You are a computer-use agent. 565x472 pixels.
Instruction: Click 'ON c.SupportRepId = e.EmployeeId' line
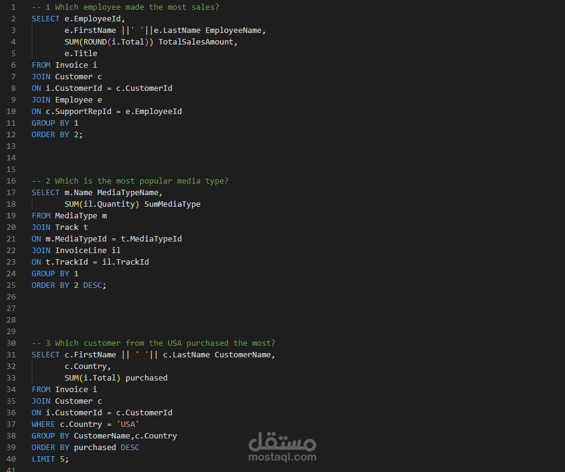pos(107,112)
